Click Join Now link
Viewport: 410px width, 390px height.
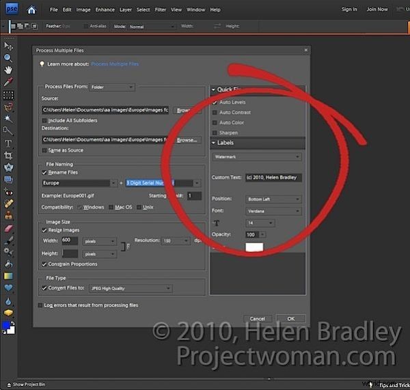(377, 10)
